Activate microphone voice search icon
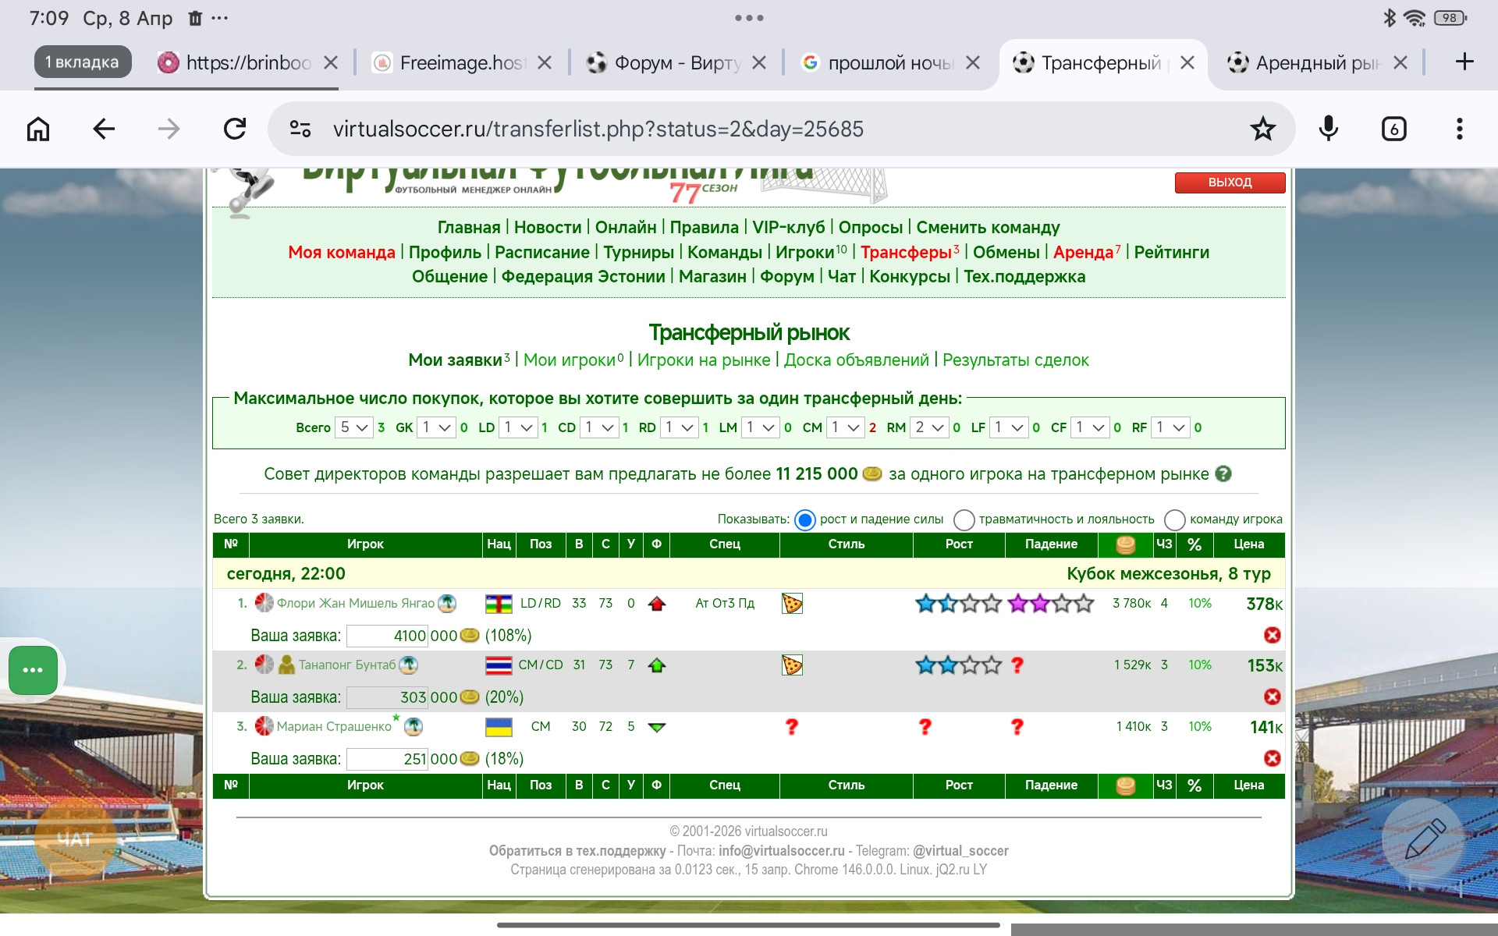Image resolution: width=1498 pixels, height=936 pixels. pyautogui.click(x=1328, y=129)
